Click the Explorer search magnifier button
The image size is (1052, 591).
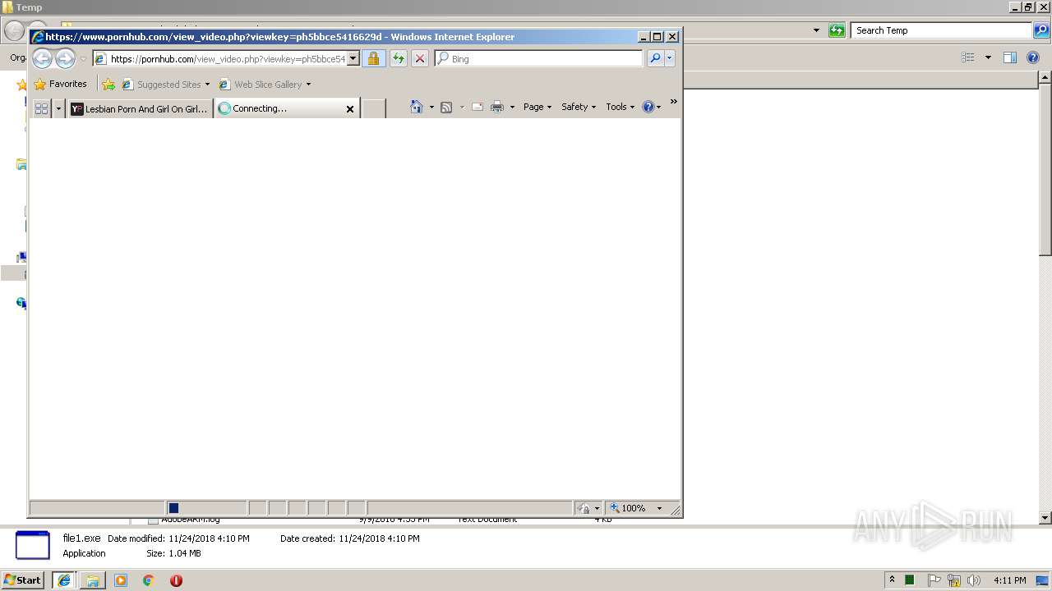point(1041,30)
